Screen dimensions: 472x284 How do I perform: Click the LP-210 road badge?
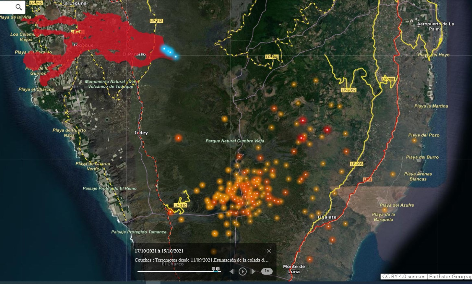[180, 205]
